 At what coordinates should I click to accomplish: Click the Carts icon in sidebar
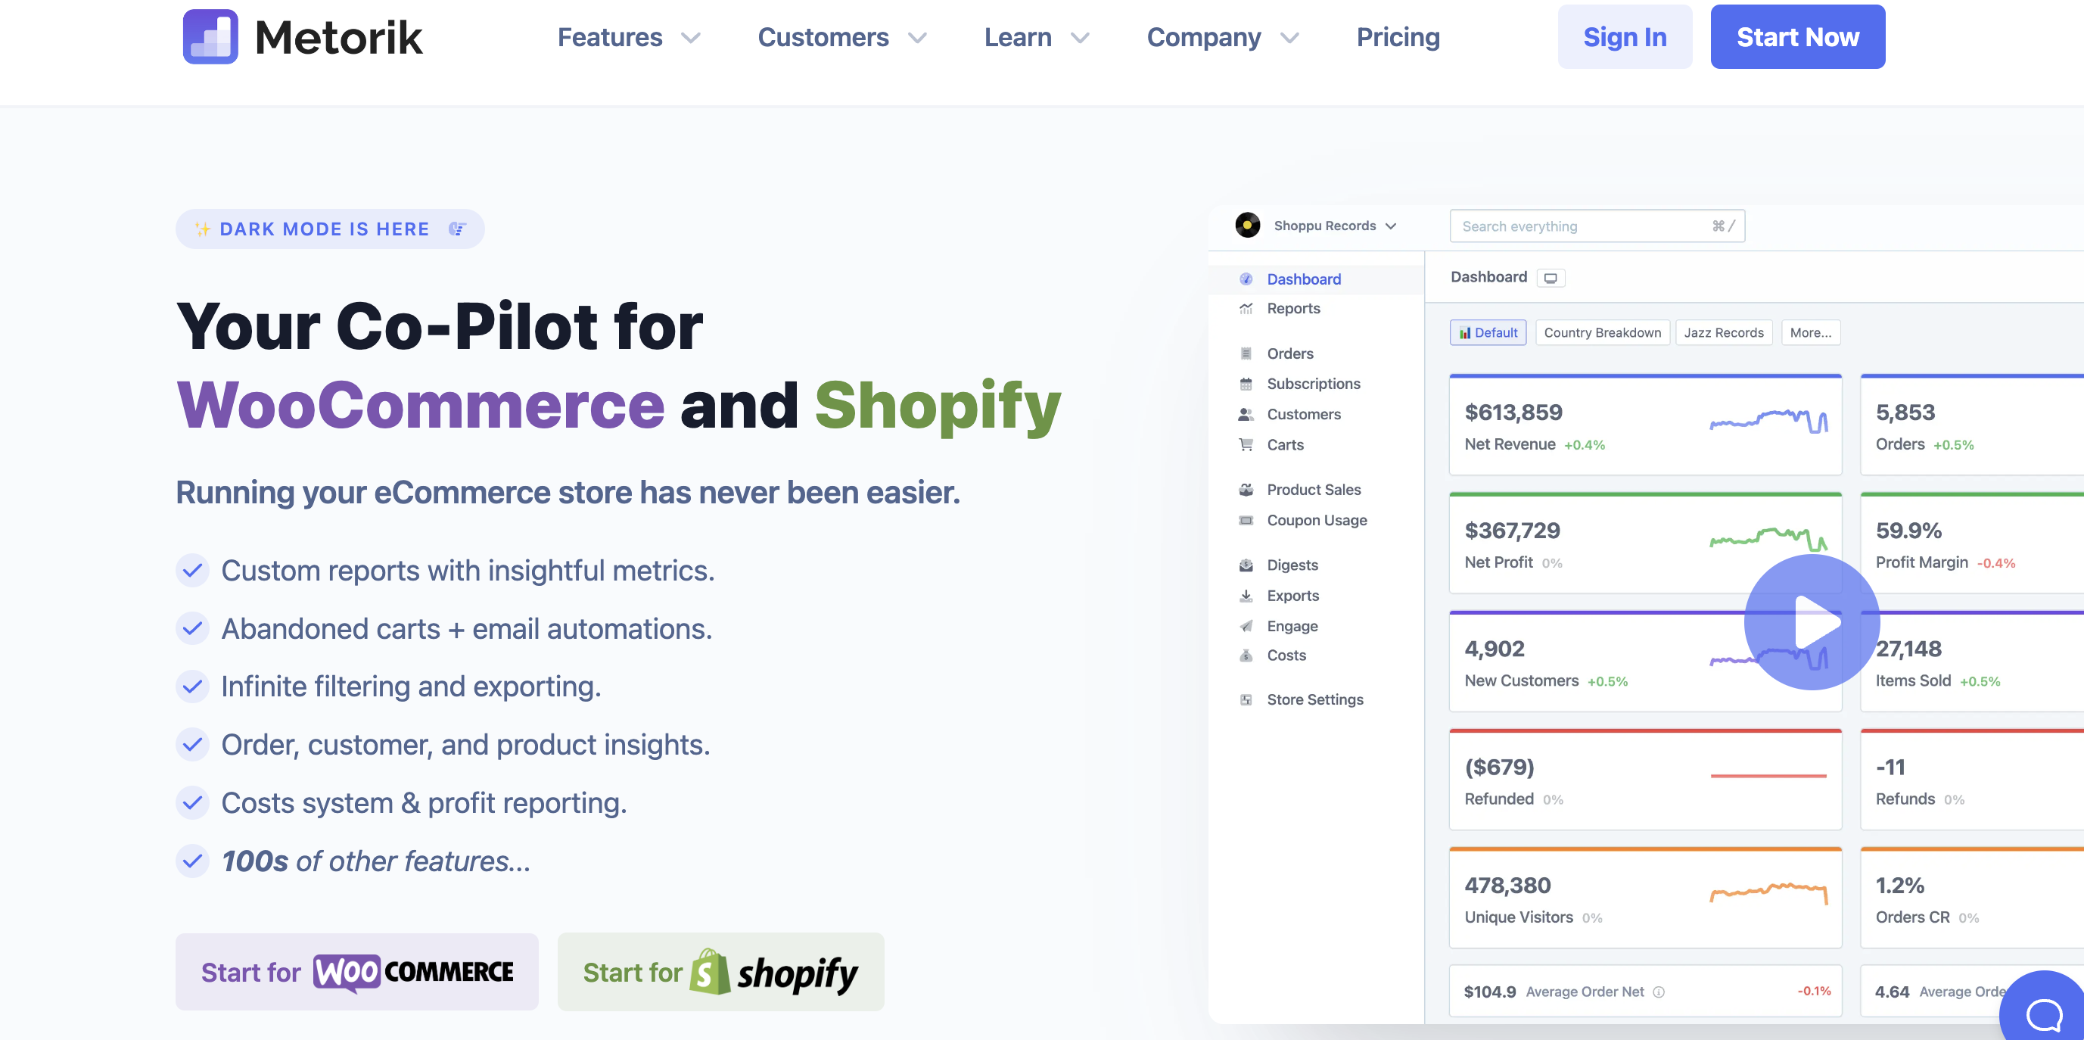click(x=1246, y=444)
